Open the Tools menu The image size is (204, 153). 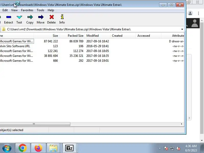(x=40, y=10)
